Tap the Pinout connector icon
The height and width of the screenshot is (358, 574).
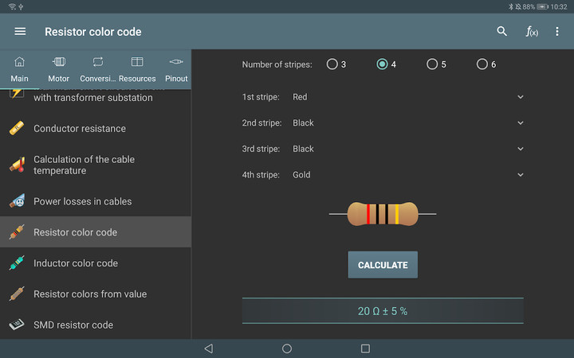tap(176, 62)
